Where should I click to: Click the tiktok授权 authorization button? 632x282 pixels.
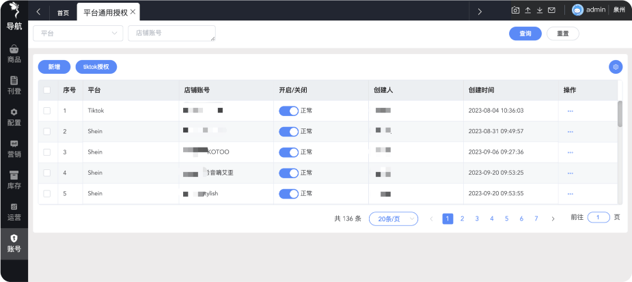[96, 67]
